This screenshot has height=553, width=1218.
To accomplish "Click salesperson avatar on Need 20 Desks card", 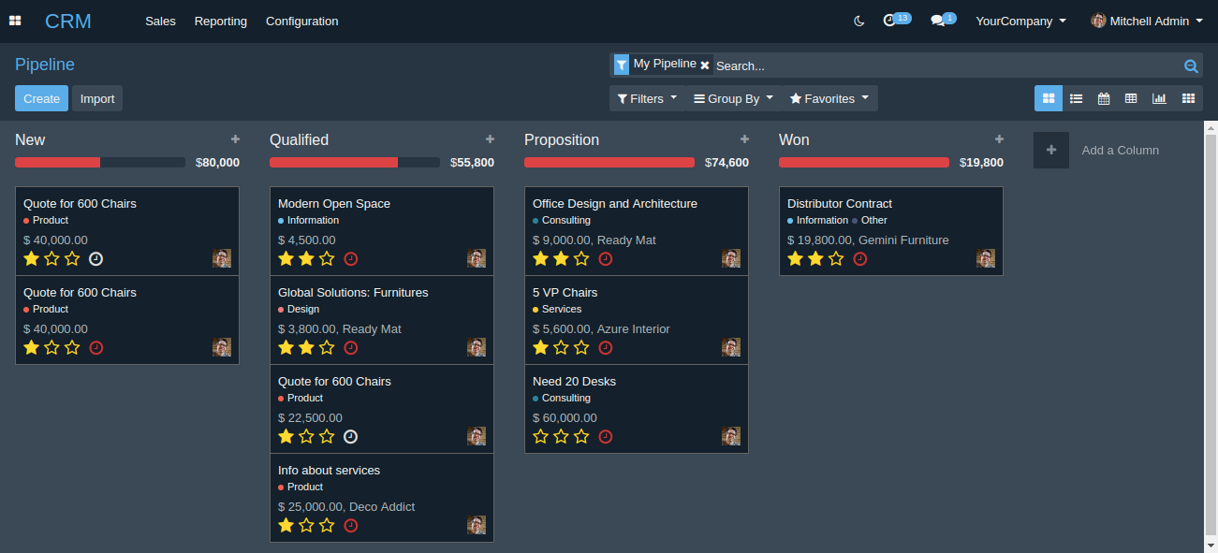I will pyautogui.click(x=731, y=436).
